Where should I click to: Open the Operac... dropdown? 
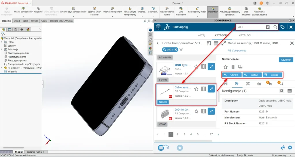click(142, 16)
